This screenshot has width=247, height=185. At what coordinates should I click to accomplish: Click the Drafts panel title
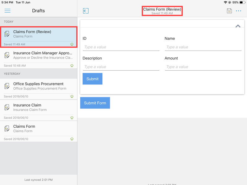[x=38, y=11]
